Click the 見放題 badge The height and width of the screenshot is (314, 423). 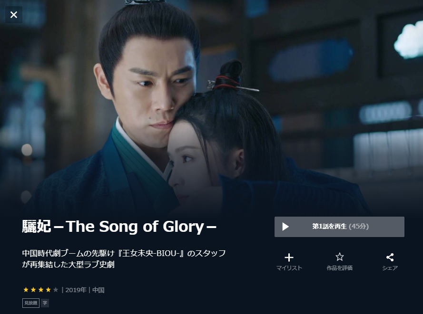click(x=31, y=303)
